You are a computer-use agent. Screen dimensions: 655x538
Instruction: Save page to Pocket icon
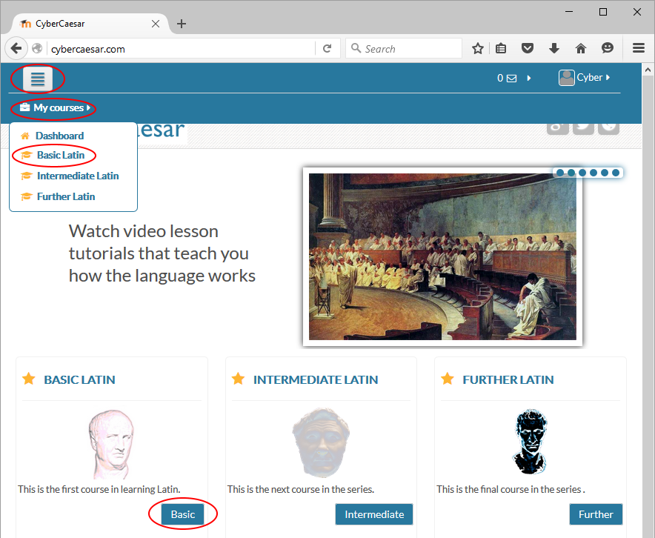coord(528,48)
